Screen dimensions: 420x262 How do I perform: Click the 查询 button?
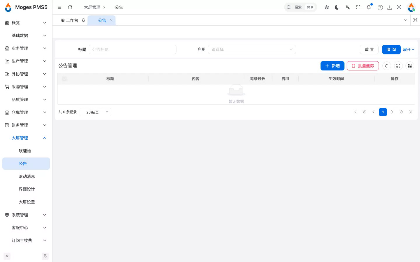391,49
